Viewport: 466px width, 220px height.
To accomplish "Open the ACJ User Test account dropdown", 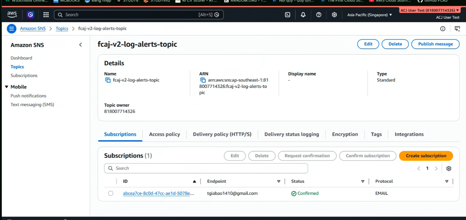I will 430,10.
